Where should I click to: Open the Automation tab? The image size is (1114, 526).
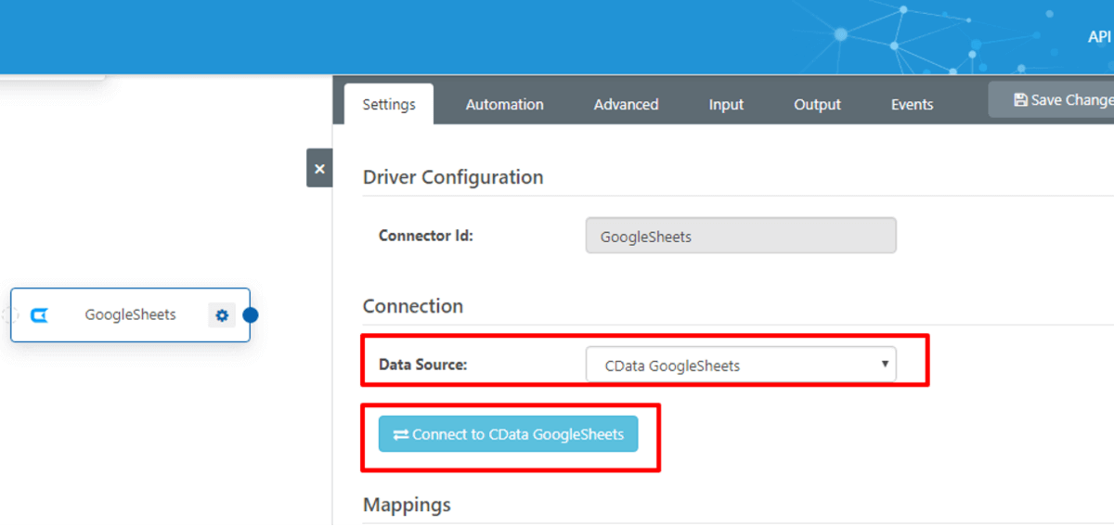[504, 105]
